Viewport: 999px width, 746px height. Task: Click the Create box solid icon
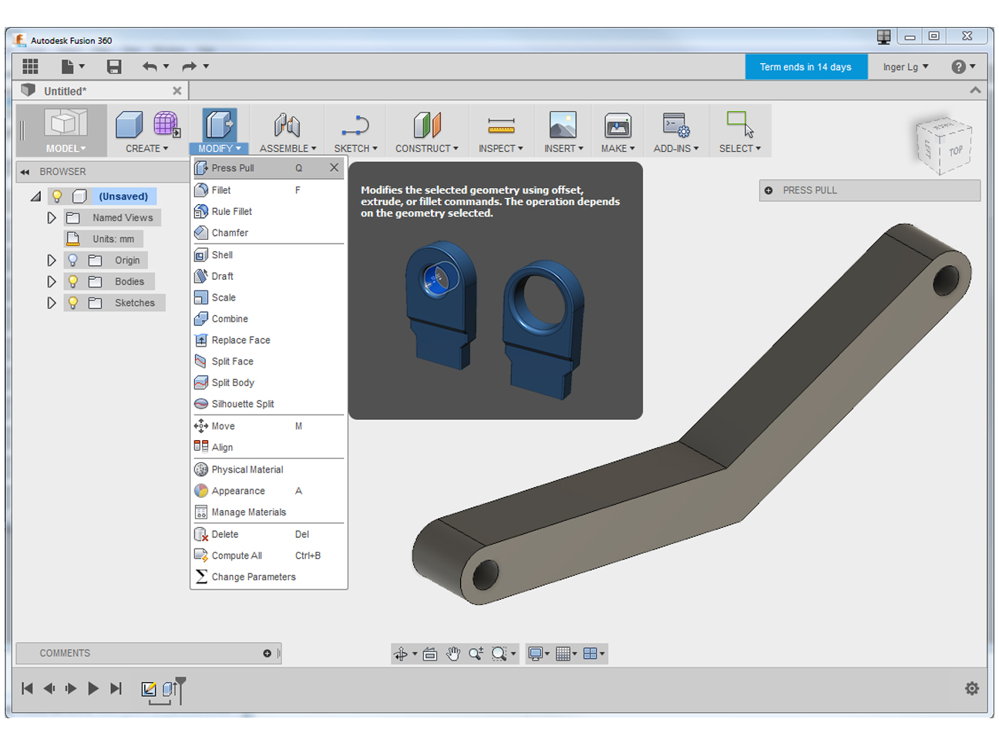(x=129, y=124)
